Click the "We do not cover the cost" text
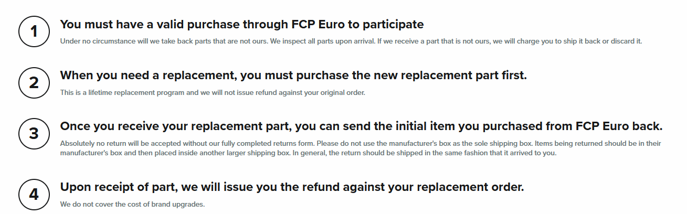 (99, 204)
